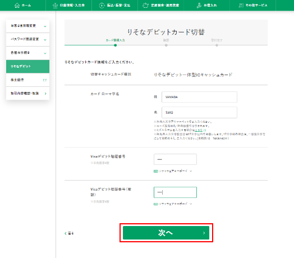This screenshot has height=258, width=294.
Task: Click the カード情報入力 step label
Action: coord(116,40)
